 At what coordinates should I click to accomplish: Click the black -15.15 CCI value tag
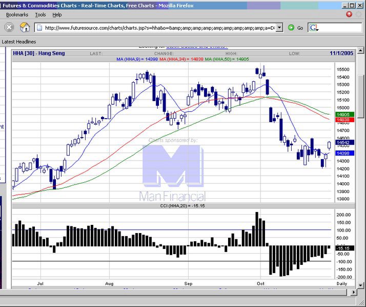(345, 248)
